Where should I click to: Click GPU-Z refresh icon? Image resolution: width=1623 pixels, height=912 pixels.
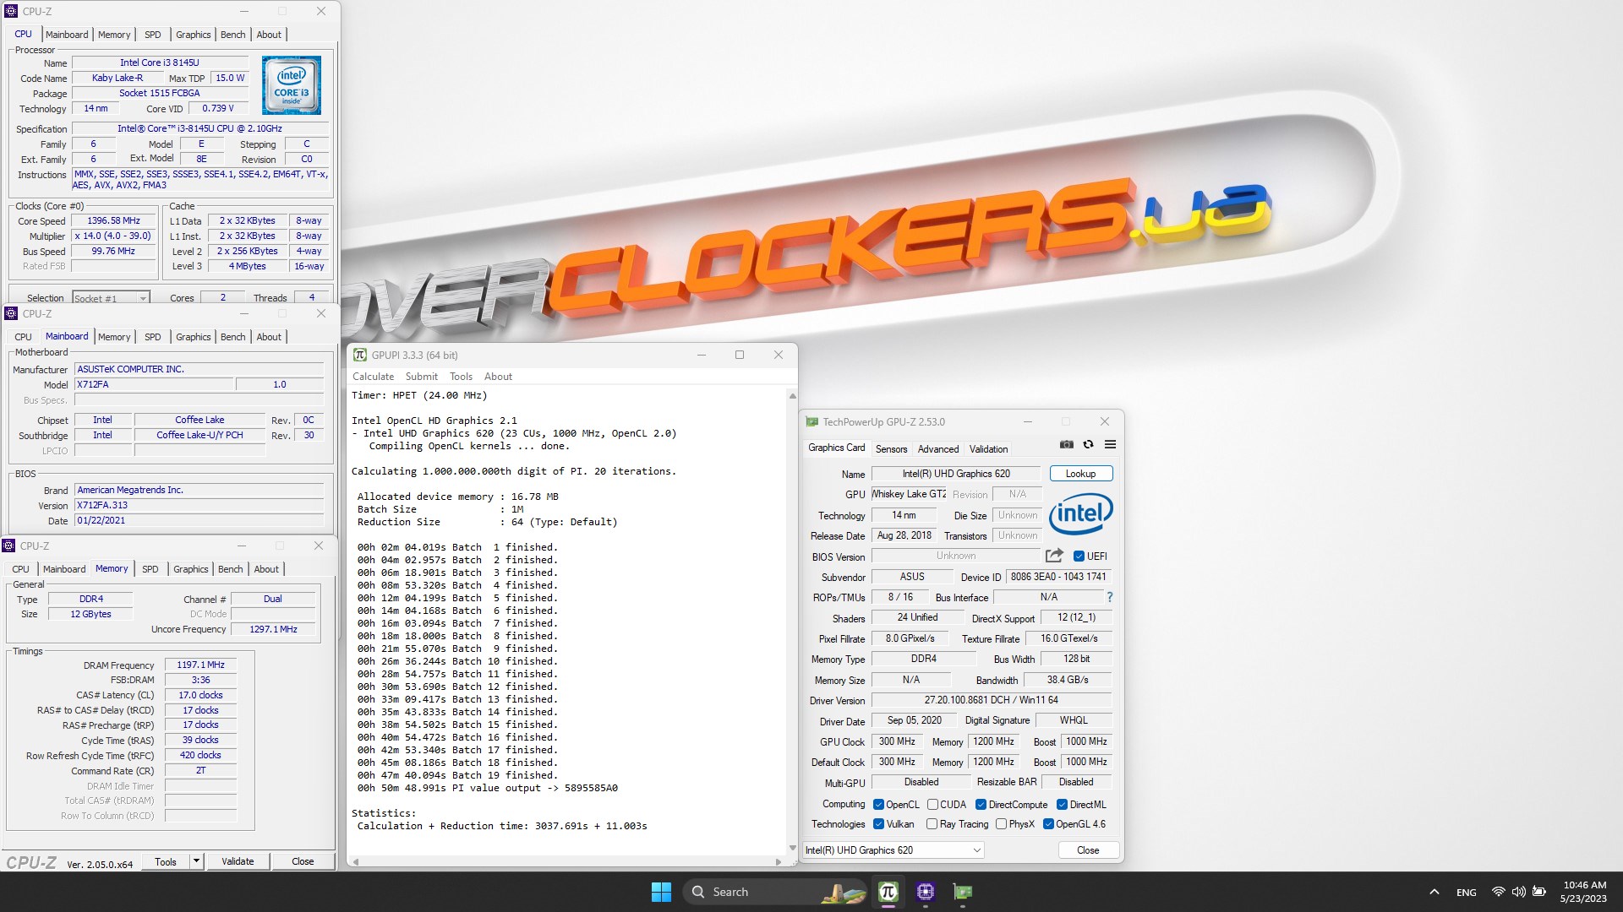[1089, 444]
